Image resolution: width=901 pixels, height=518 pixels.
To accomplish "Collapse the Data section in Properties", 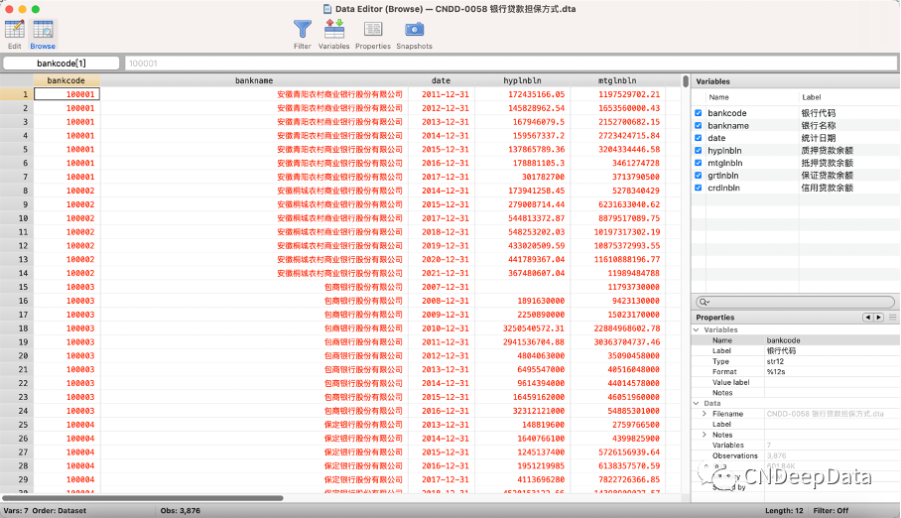I will coord(697,404).
